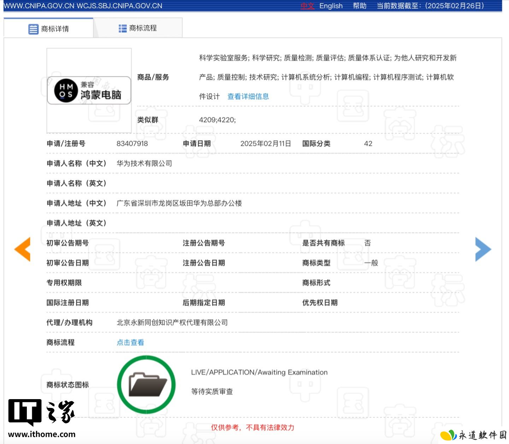Open the 帮助 help link

[x=359, y=6]
